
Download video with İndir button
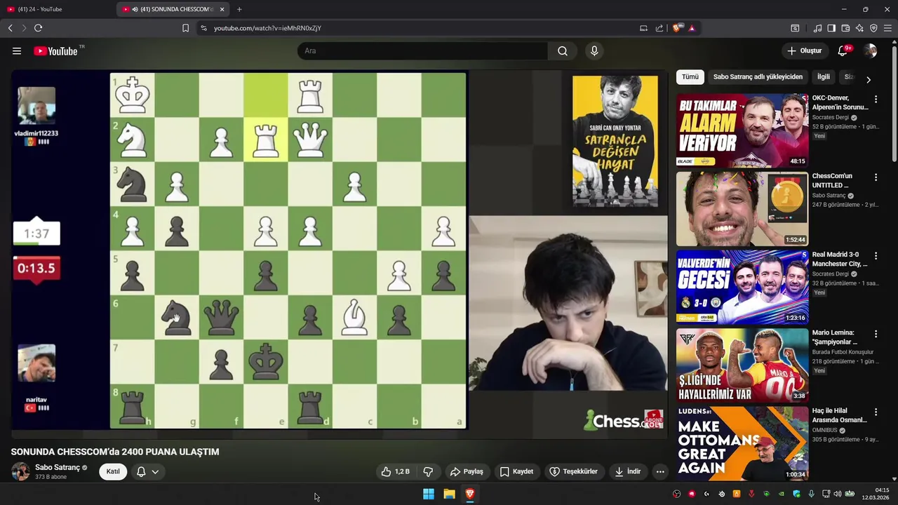point(628,471)
